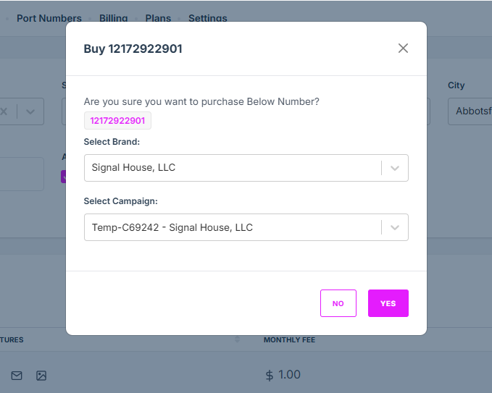Open the Billing menu
The width and height of the screenshot is (492, 393).
coord(113,18)
